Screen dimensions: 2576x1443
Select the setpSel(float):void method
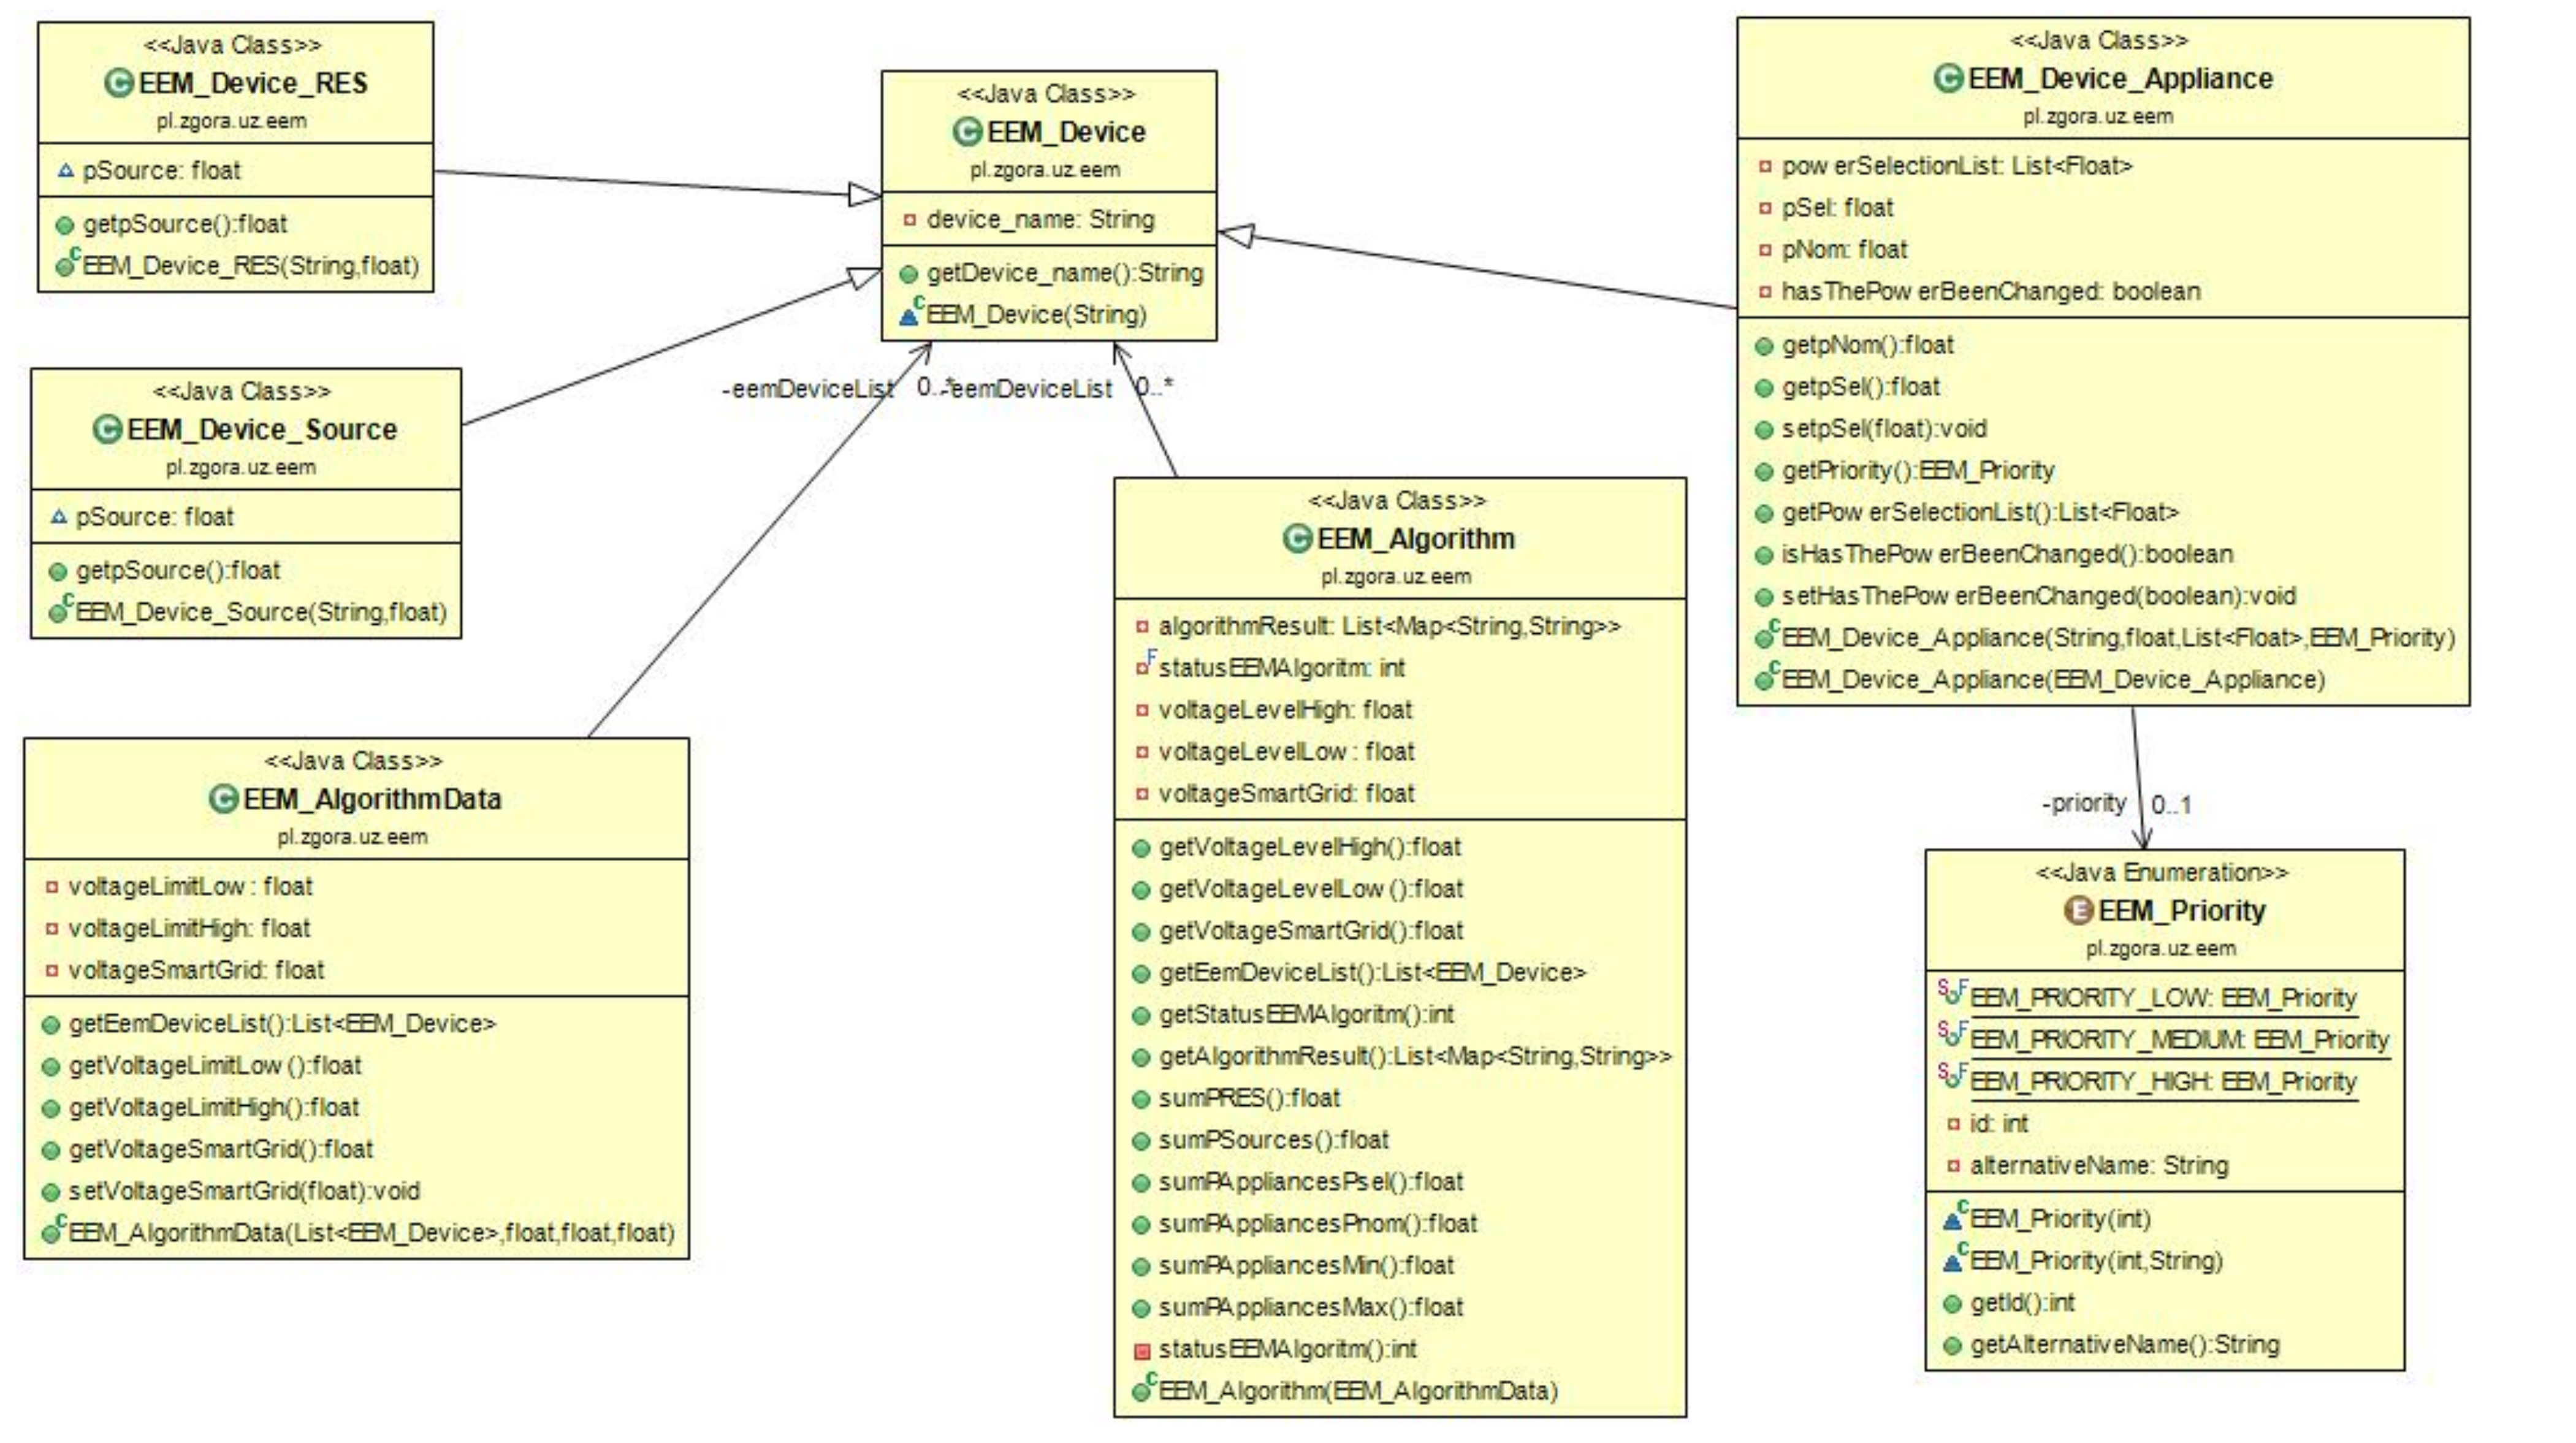[1883, 429]
